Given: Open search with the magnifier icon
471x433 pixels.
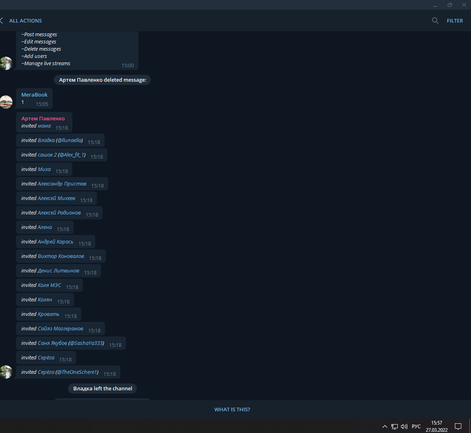Looking at the screenshot, I should coord(435,21).
